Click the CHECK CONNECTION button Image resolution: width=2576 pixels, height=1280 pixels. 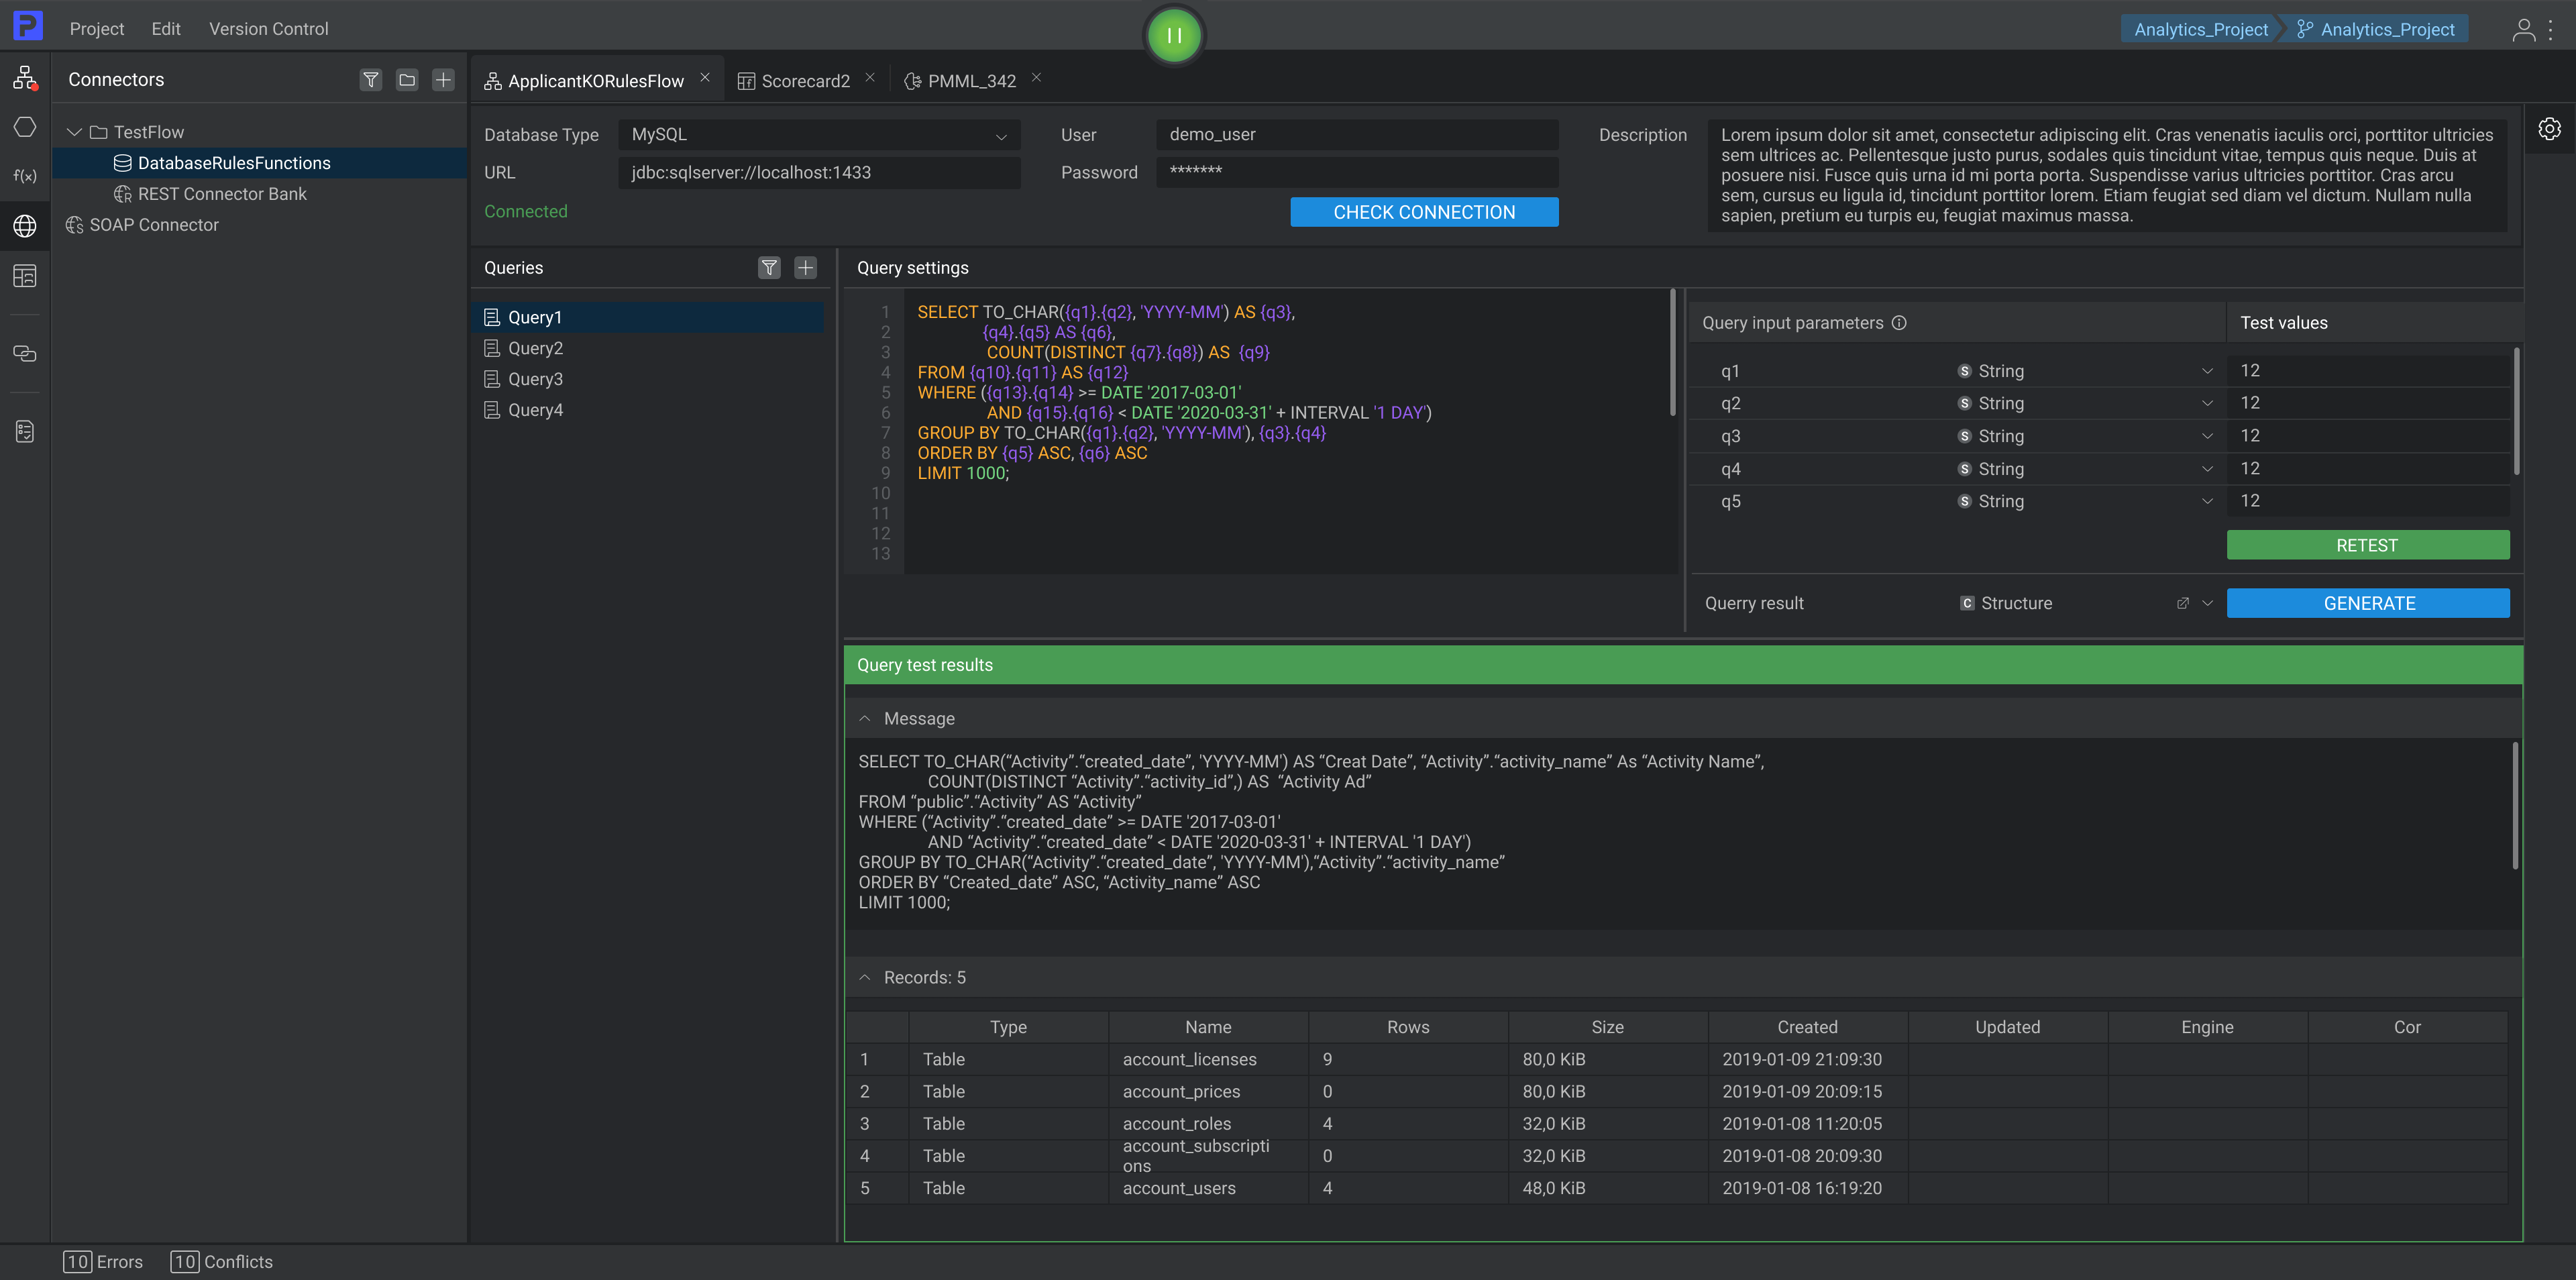coord(1424,212)
